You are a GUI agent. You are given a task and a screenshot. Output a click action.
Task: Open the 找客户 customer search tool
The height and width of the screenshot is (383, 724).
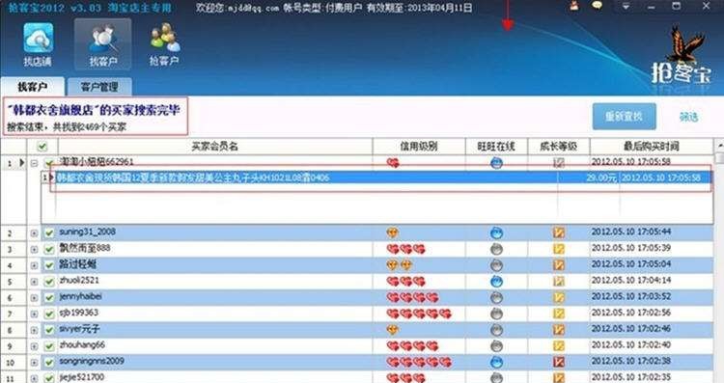(x=102, y=44)
